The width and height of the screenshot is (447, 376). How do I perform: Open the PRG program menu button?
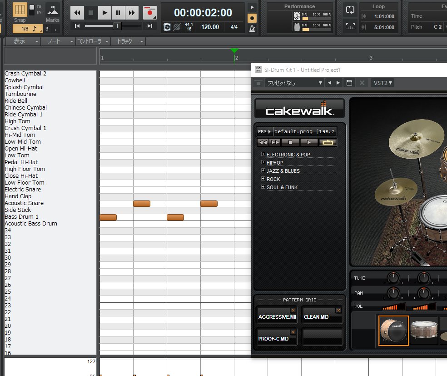pos(264,131)
